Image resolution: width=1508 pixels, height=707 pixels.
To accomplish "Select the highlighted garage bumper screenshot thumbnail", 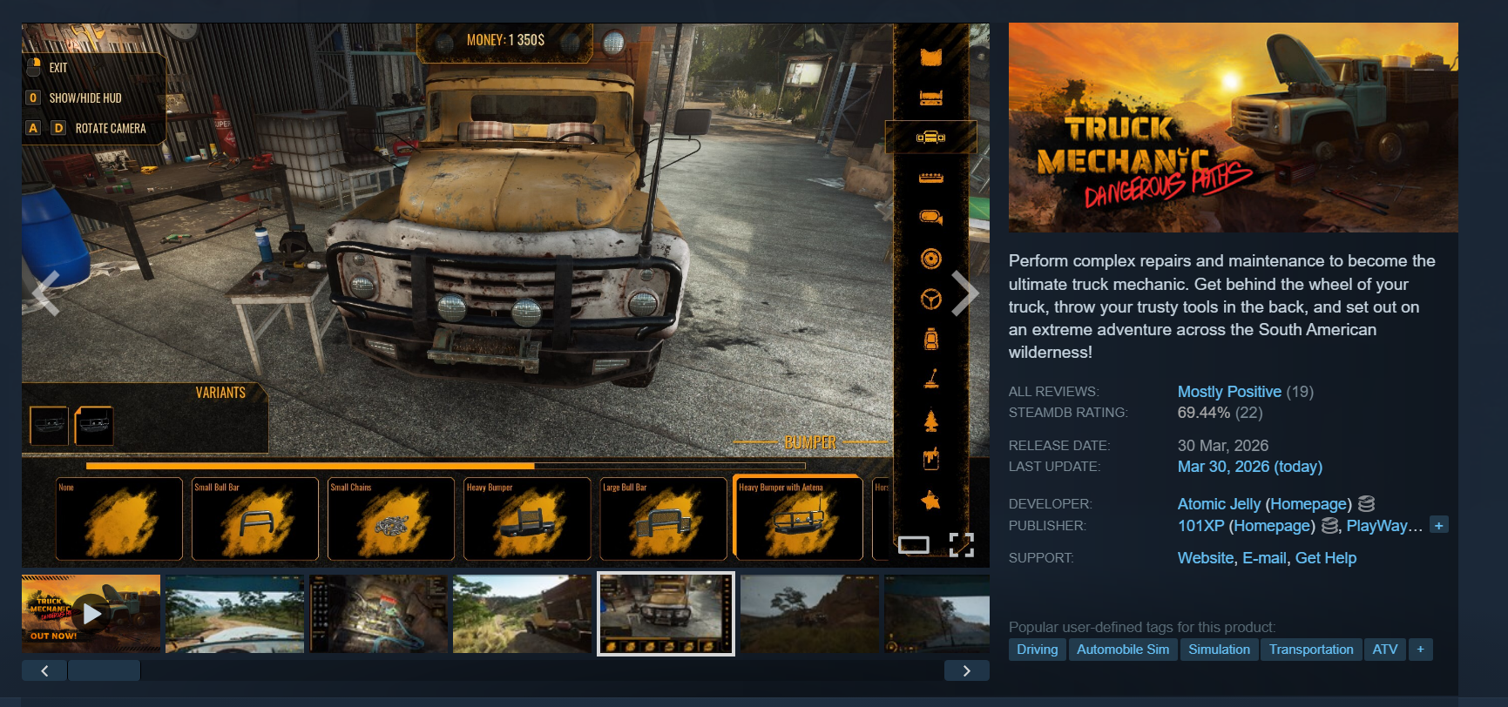I will pyautogui.click(x=666, y=614).
